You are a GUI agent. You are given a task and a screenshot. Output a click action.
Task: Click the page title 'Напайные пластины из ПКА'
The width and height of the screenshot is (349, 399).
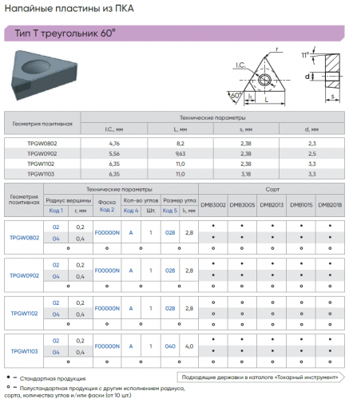click(x=69, y=9)
